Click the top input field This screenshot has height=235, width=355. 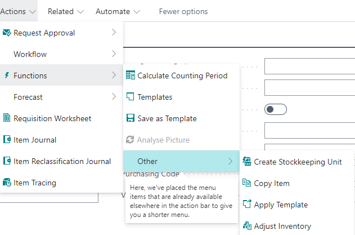pos(309,66)
